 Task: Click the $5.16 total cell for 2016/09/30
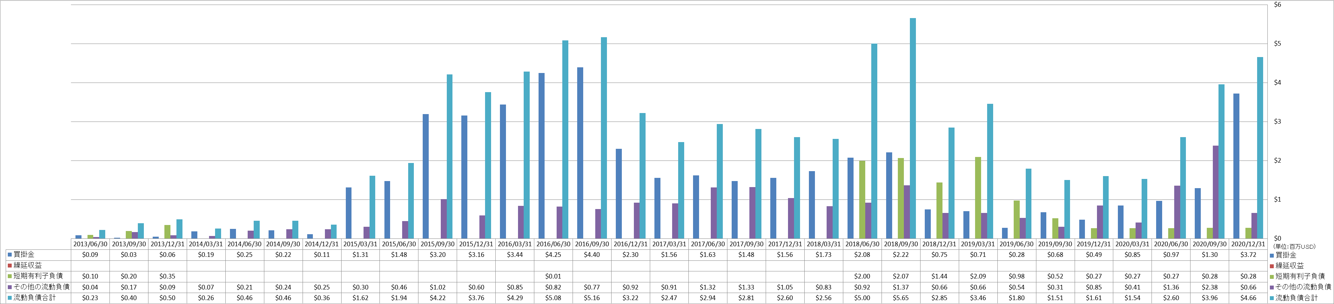(592, 298)
